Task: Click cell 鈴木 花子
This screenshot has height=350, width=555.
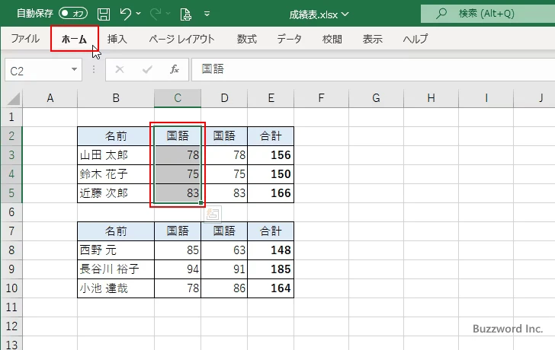Action: coord(116,174)
